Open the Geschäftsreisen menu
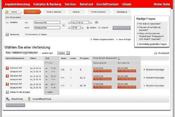The width and height of the screenshot is (175, 117). [x=107, y=4]
